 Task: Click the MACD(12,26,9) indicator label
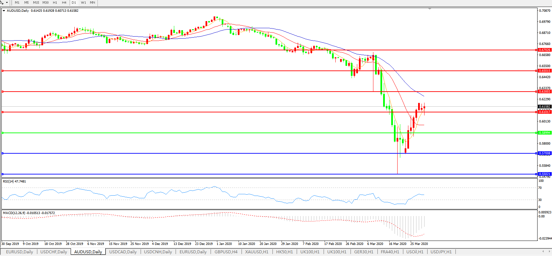[x=29, y=213]
